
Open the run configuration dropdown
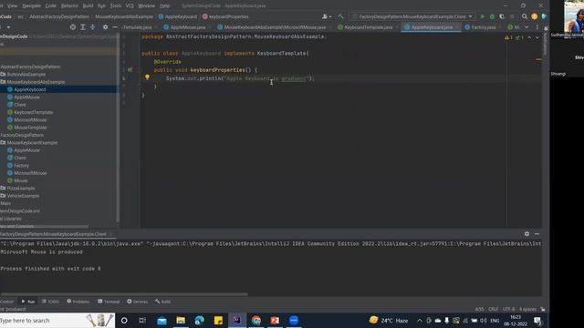pyautogui.click(x=412, y=16)
